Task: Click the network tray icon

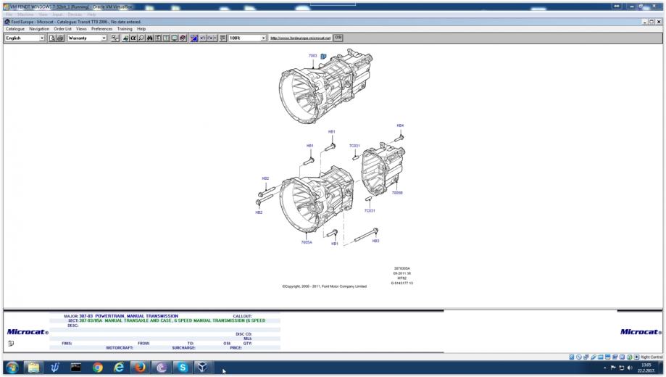Action: 621,368
